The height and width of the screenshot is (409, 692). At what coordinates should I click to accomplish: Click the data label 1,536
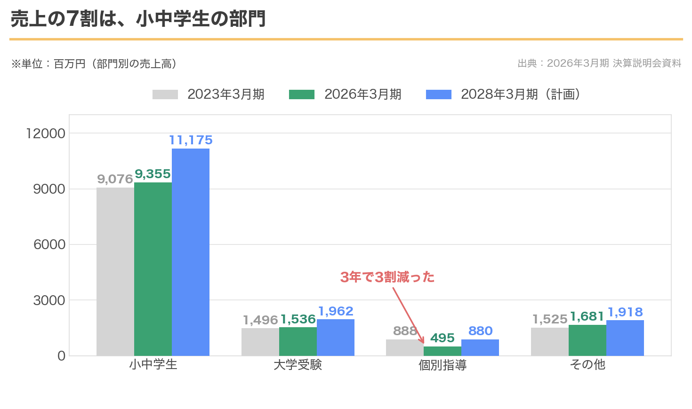click(298, 319)
